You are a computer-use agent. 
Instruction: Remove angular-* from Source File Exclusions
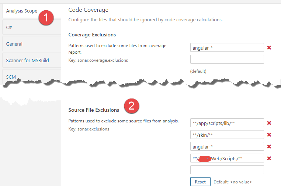(269, 147)
